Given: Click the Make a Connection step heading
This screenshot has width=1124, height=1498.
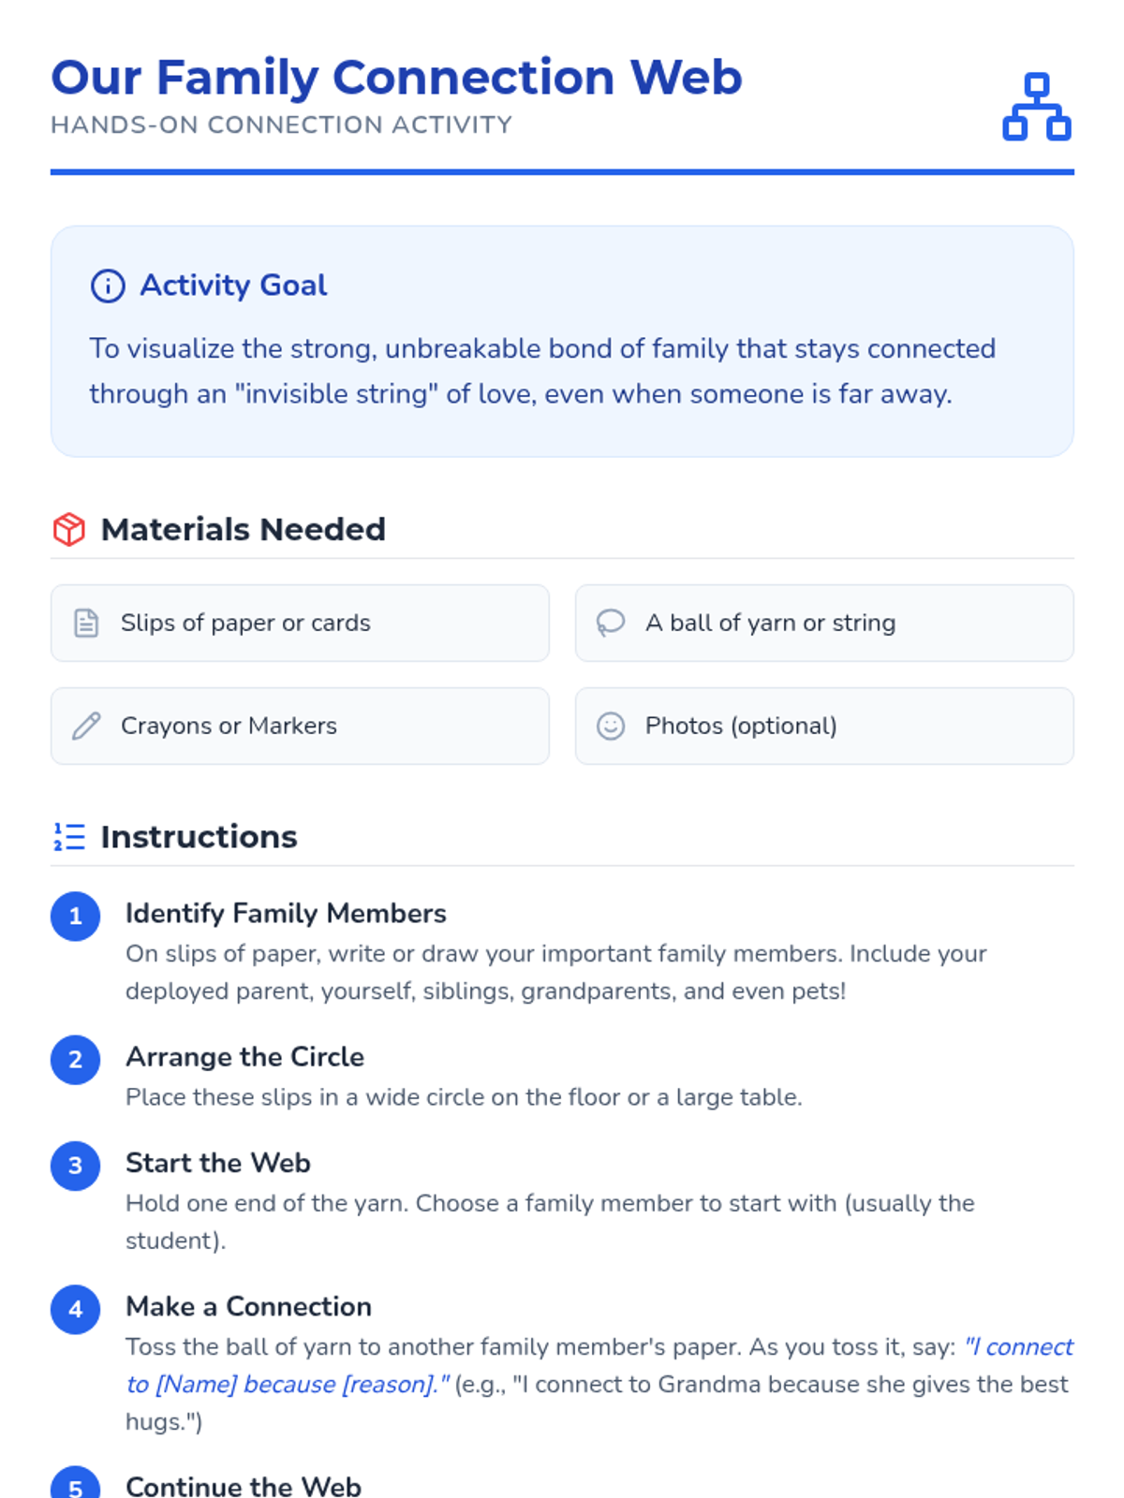Looking at the screenshot, I should (x=248, y=1306).
